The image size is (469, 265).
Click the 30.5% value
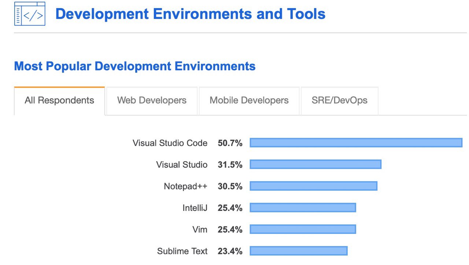point(230,186)
